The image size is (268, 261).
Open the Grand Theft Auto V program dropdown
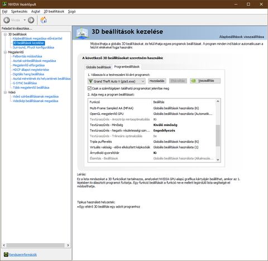coord(117,81)
